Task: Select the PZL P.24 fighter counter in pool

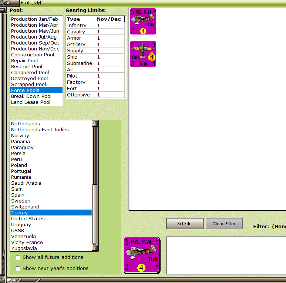Action: click(143, 22)
